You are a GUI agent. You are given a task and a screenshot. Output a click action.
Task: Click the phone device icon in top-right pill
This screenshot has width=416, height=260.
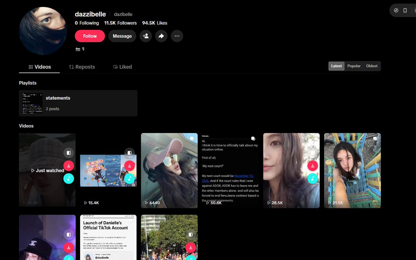405,10
